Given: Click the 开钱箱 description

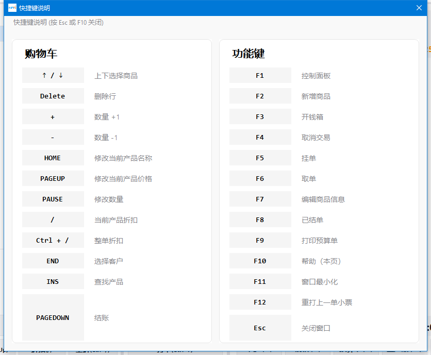Looking at the screenshot, I should click(312, 117).
